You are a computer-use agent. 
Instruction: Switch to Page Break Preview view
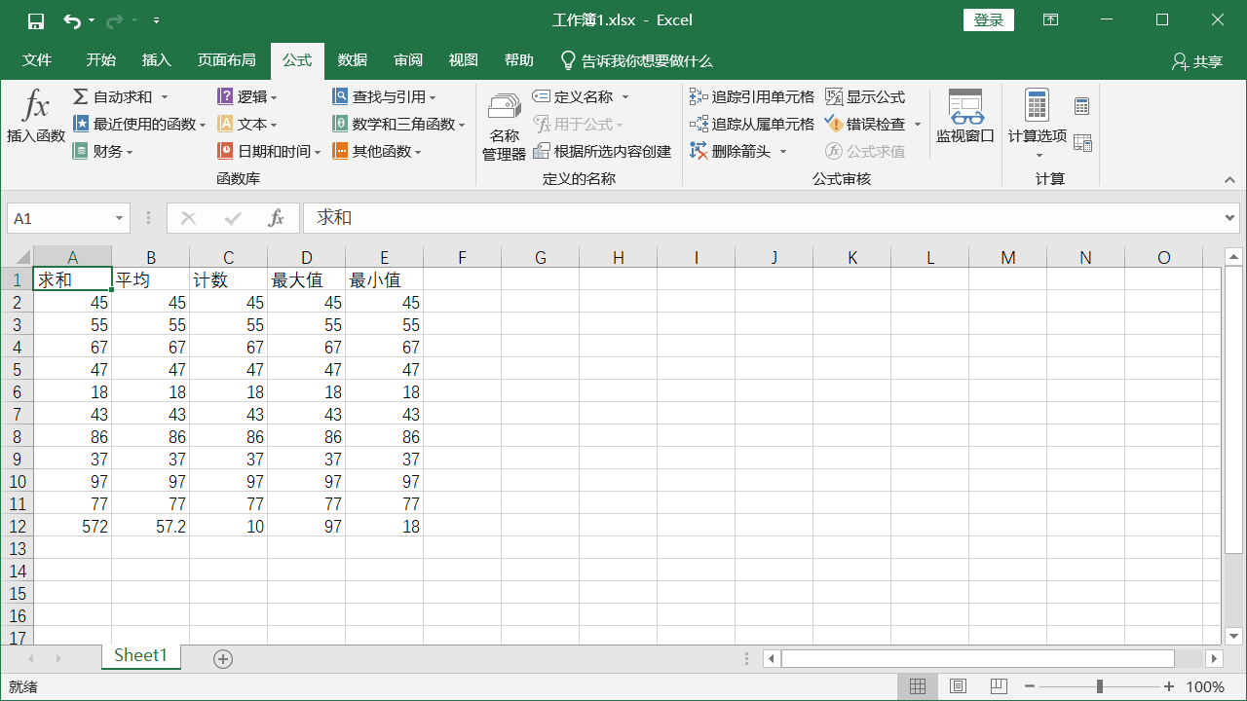998,686
